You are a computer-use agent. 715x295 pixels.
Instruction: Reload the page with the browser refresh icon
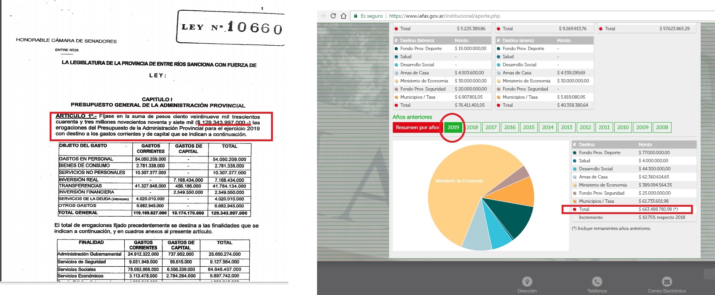[333, 16]
